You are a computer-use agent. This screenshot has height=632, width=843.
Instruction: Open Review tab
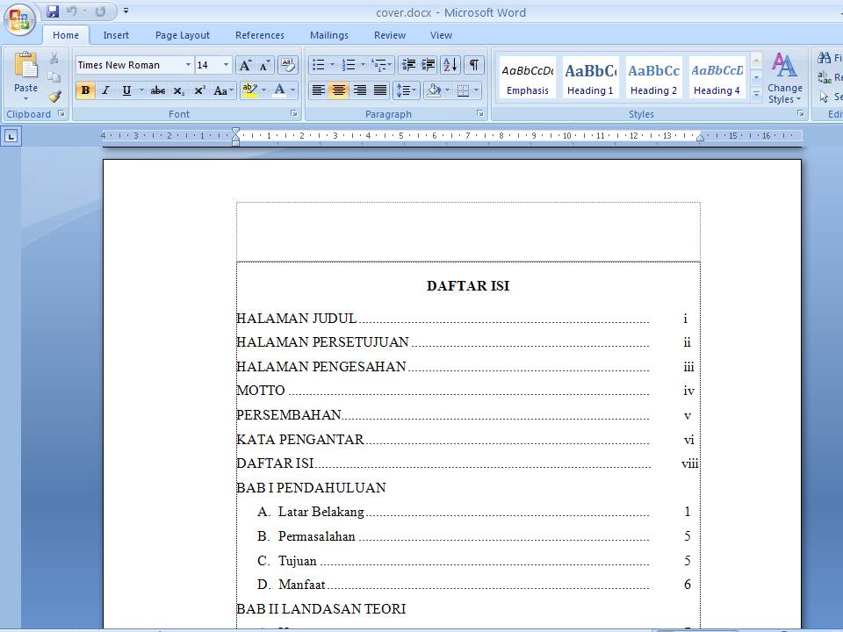[x=390, y=35]
